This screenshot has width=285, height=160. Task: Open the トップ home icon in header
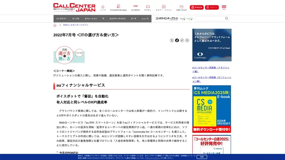pos(103,8)
